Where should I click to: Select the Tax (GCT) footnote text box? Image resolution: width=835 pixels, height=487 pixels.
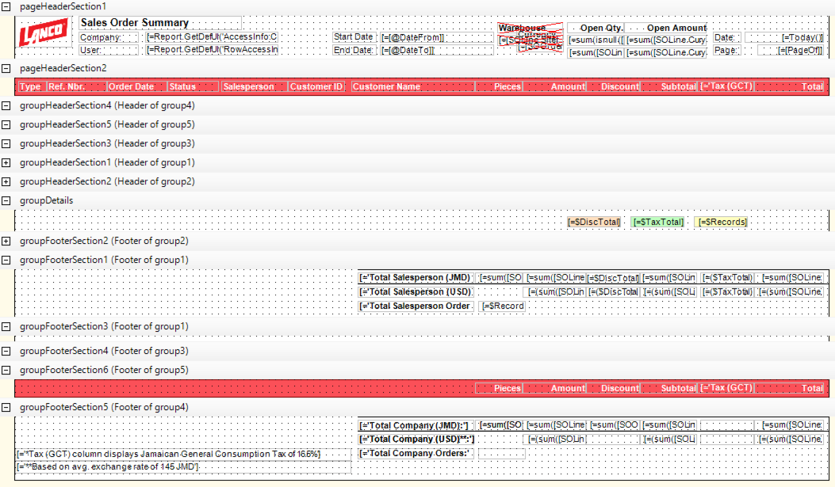tap(182, 454)
